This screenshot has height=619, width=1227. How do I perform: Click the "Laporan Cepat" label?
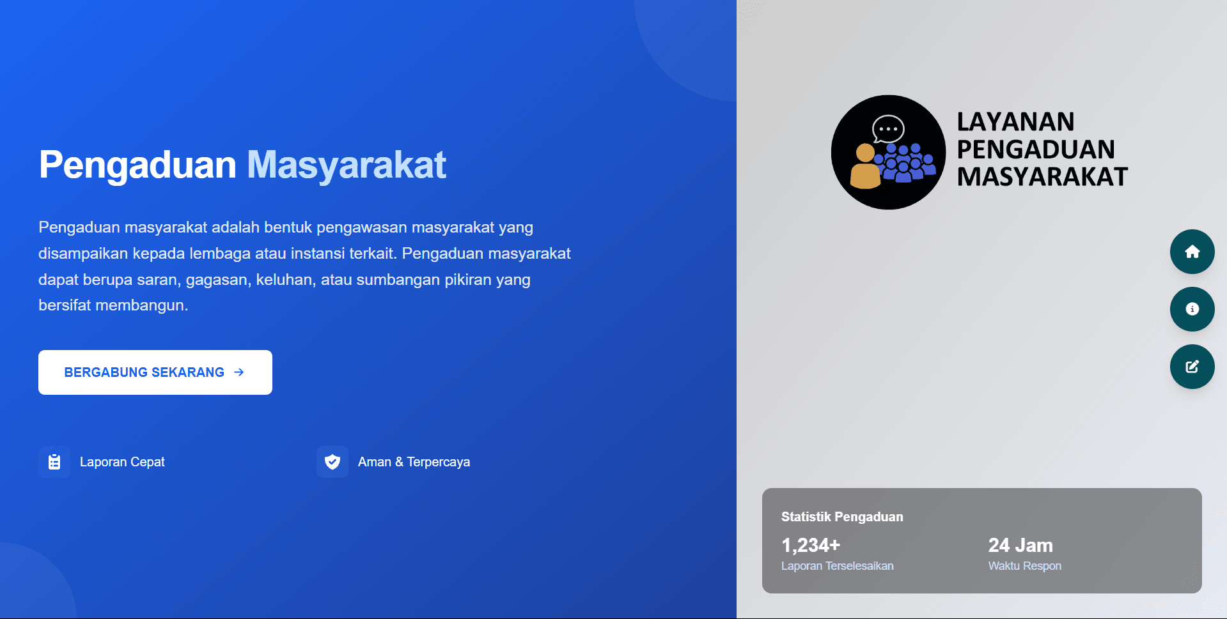(x=122, y=462)
